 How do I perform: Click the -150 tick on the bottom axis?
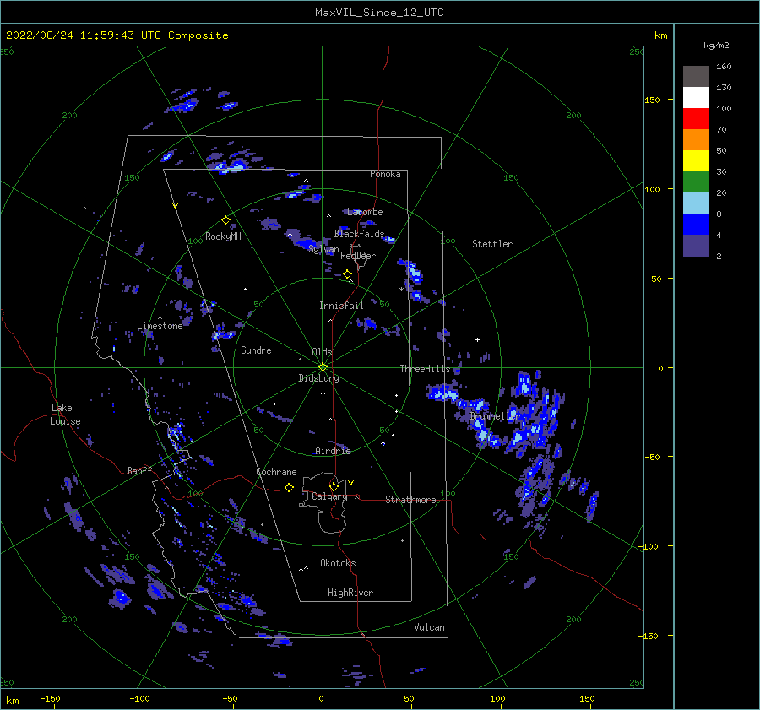[50, 698]
